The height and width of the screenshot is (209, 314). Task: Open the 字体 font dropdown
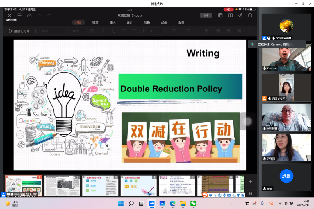tap(53, 31)
